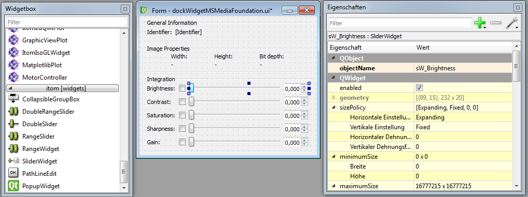Toggle the Sharpness checkbox
Image resolution: width=528 pixels, height=197 pixels.
pos(182,129)
